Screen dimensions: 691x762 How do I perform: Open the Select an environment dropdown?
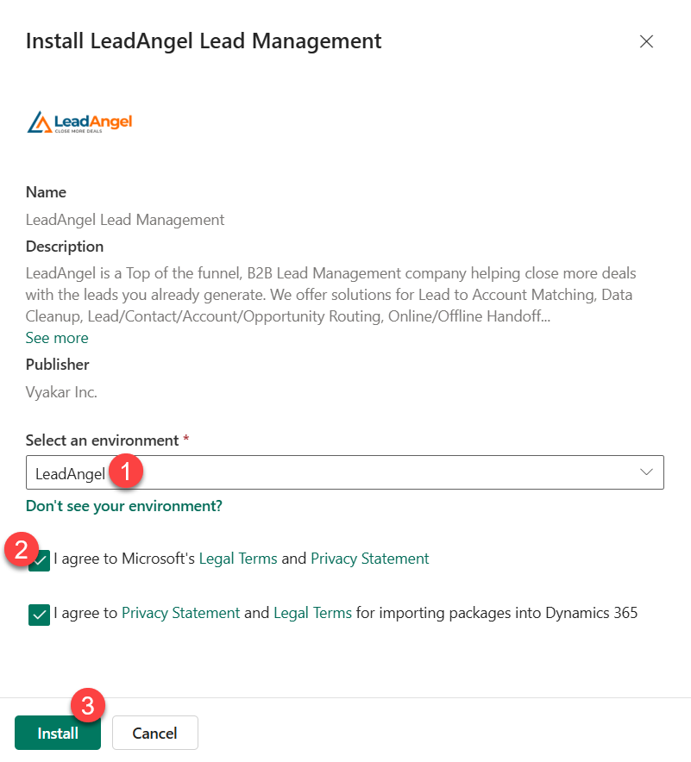(x=344, y=472)
